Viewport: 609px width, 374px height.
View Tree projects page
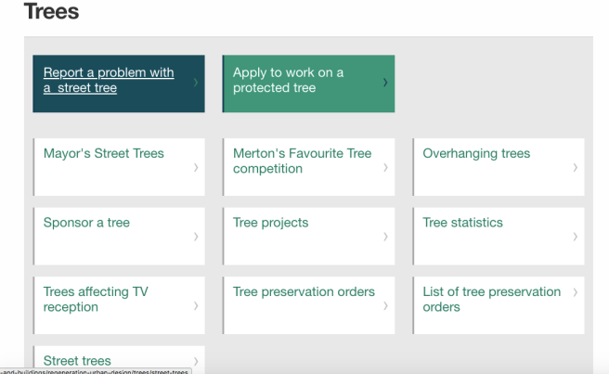(270, 223)
